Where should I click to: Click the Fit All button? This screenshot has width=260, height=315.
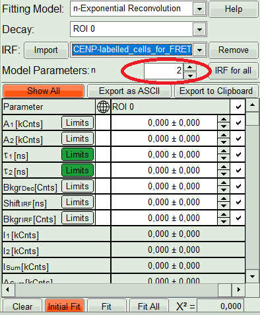pos(148,306)
